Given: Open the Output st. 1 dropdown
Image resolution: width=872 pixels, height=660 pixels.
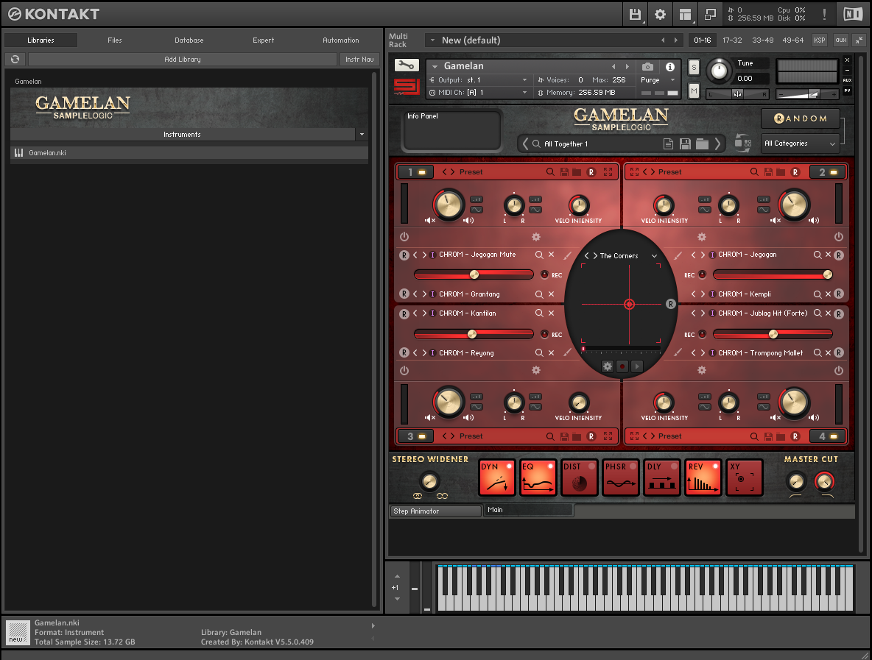Looking at the screenshot, I should point(524,80).
